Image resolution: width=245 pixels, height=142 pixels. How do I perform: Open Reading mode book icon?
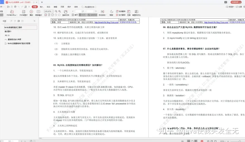point(38,12)
